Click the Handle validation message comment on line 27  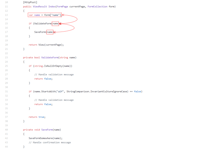tap(54, 74)
